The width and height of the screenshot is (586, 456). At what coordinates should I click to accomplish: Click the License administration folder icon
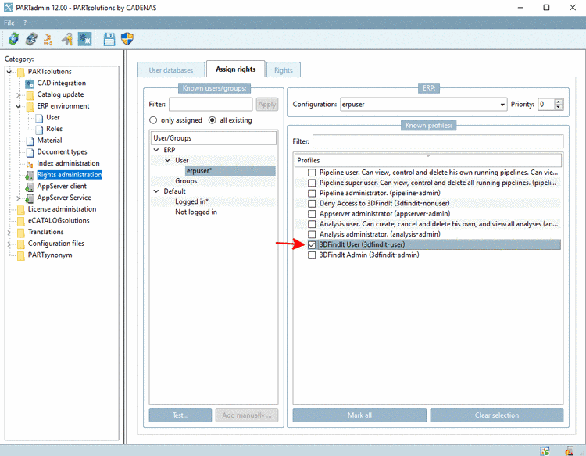(x=21, y=209)
